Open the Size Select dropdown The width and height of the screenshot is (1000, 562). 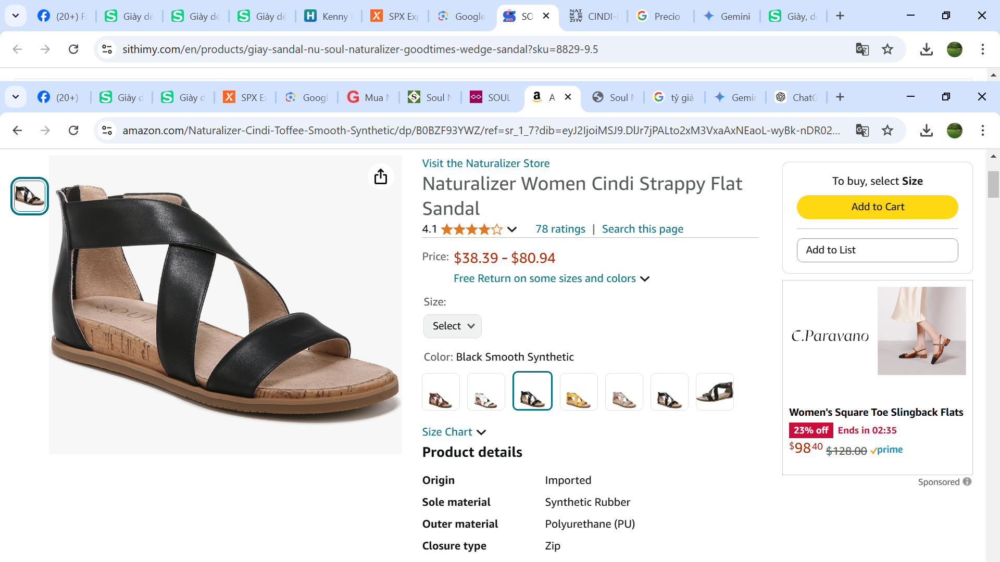[453, 326]
